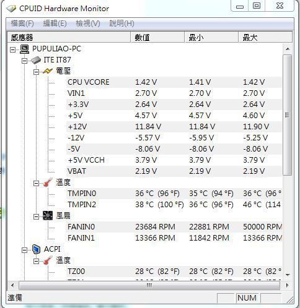Collapse the 風扇 fan group

click(x=36, y=216)
